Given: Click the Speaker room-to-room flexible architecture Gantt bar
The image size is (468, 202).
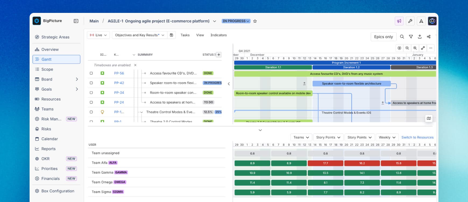Looking at the screenshot, I should tap(352, 84).
